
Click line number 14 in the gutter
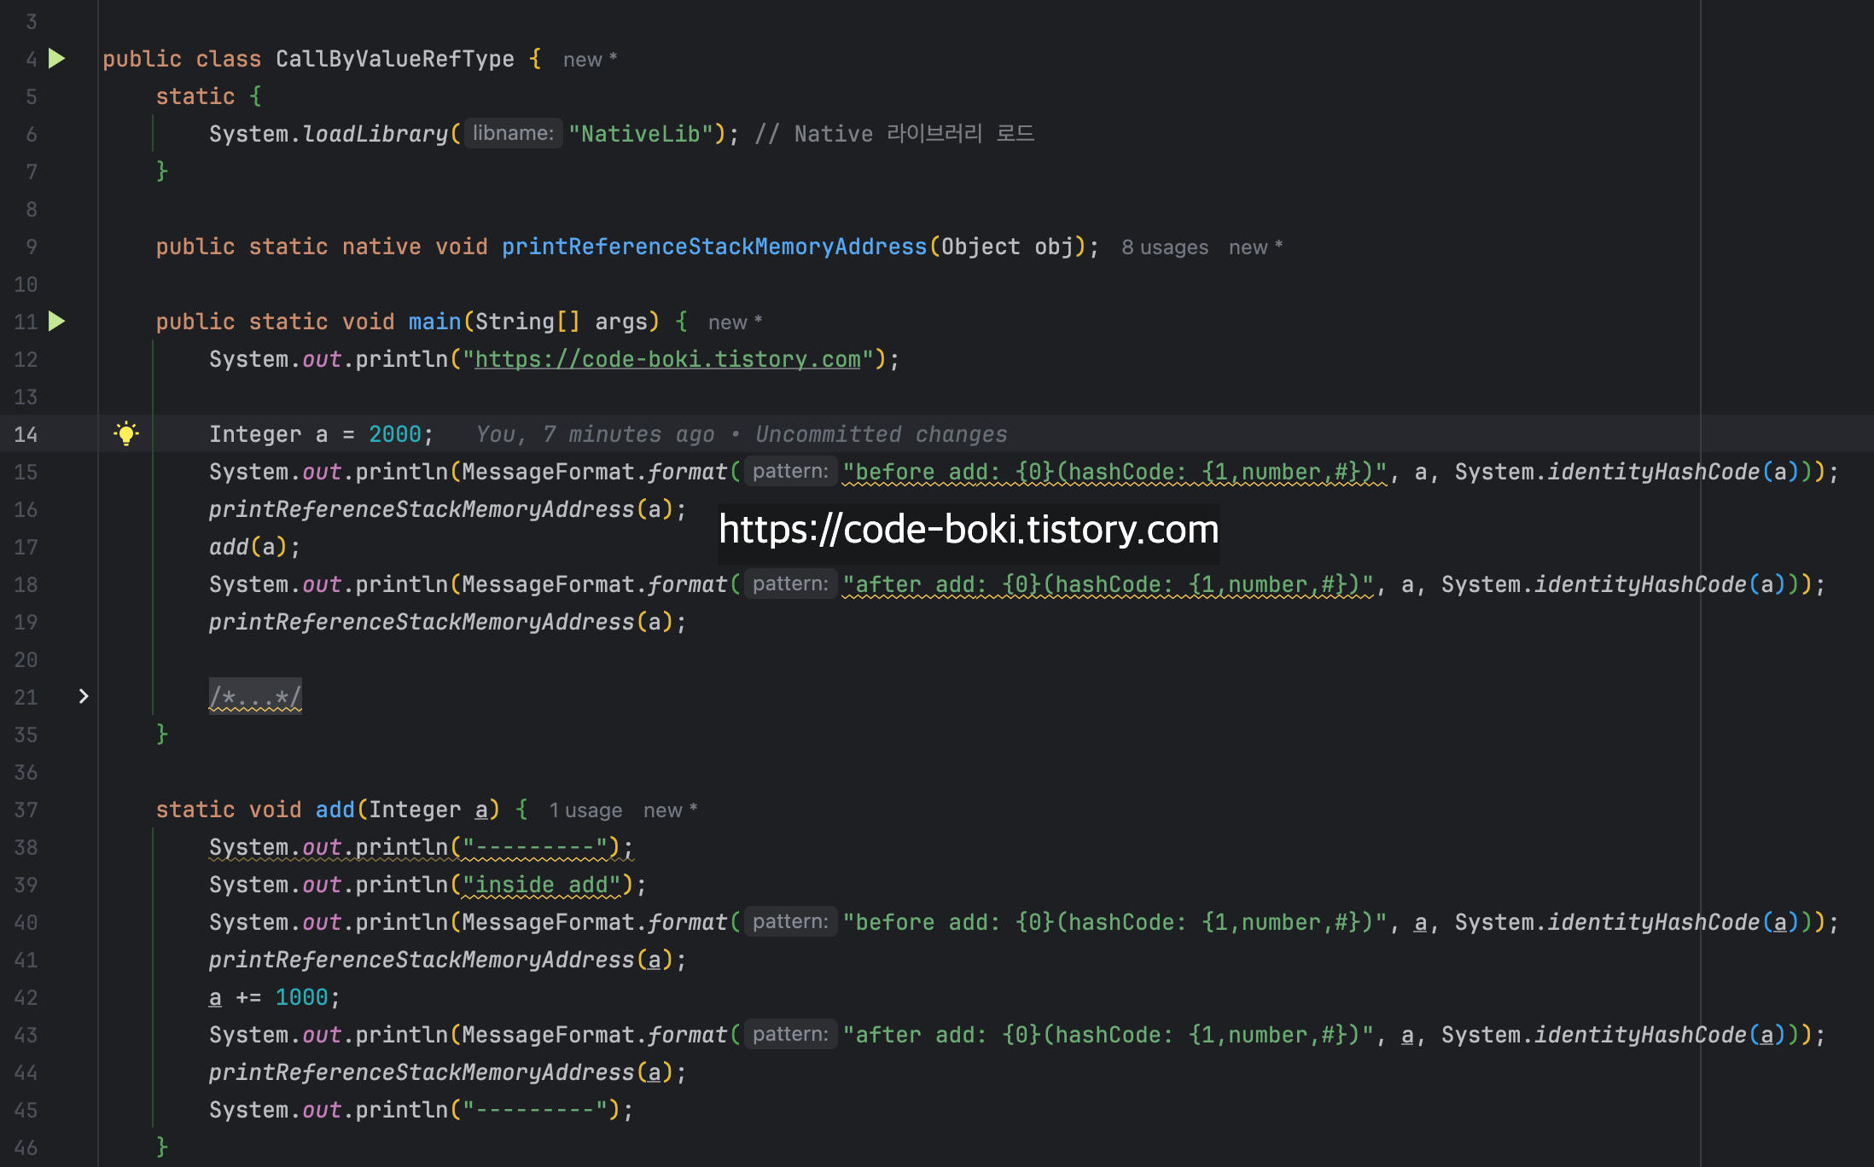[26, 434]
